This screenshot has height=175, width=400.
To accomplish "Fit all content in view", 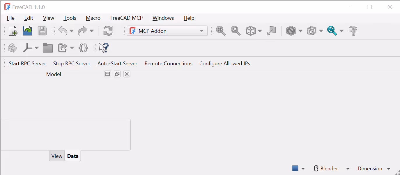I will (x=221, y=31).
